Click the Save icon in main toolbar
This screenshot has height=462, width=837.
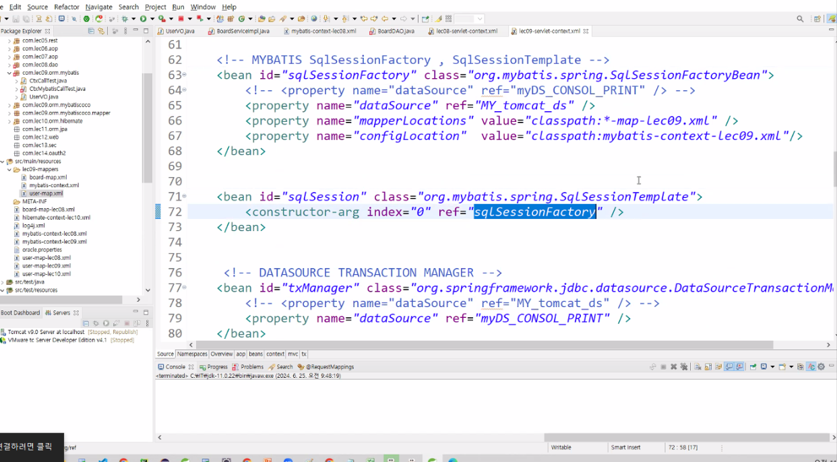(x=15, y=19)
